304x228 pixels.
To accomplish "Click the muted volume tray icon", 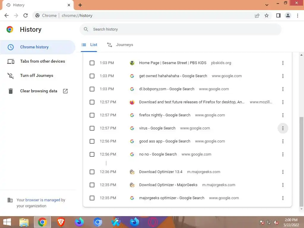I will (x=276, y=222).
